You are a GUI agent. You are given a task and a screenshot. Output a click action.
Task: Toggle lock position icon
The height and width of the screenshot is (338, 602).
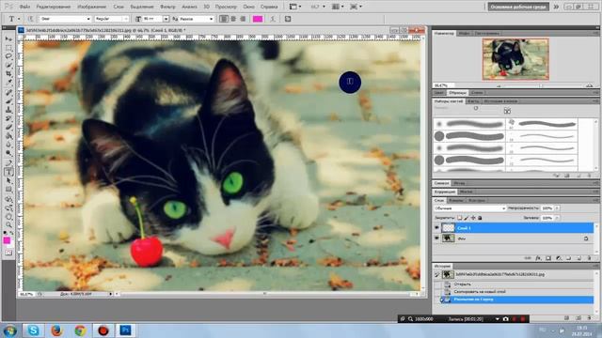473,218
